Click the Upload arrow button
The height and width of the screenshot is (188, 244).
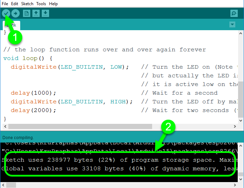15,13
